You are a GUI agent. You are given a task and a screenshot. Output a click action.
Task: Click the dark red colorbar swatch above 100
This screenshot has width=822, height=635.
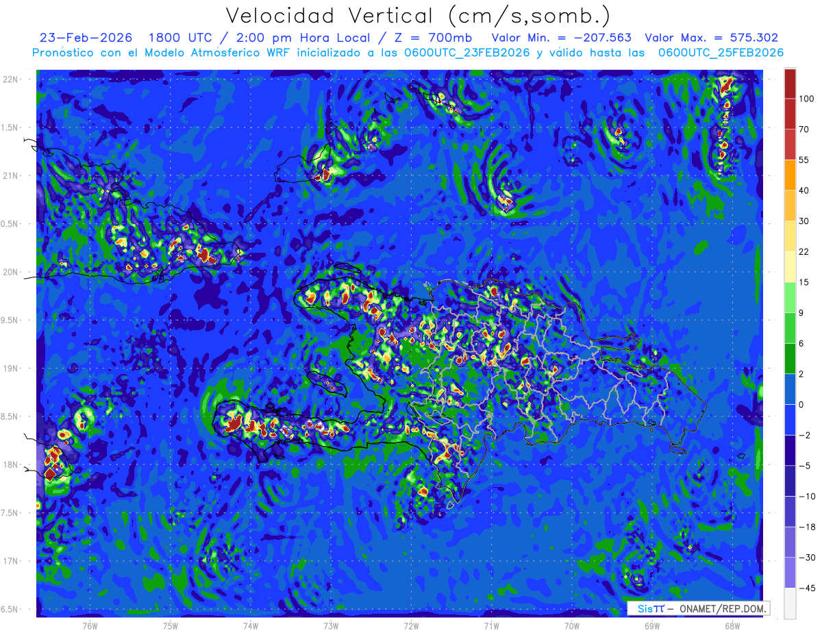790,84
